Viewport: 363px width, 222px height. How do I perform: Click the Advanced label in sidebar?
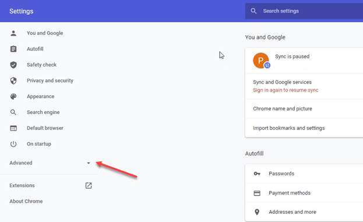coord(21,163)
